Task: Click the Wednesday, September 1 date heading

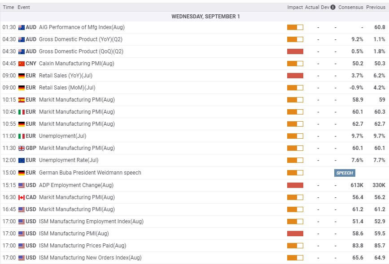Action: coord(205,17)
